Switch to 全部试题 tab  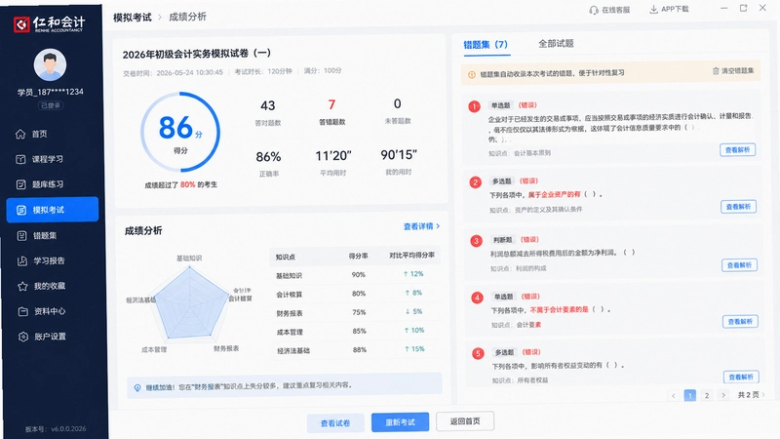pyautogui.click(x=556, y=44)
